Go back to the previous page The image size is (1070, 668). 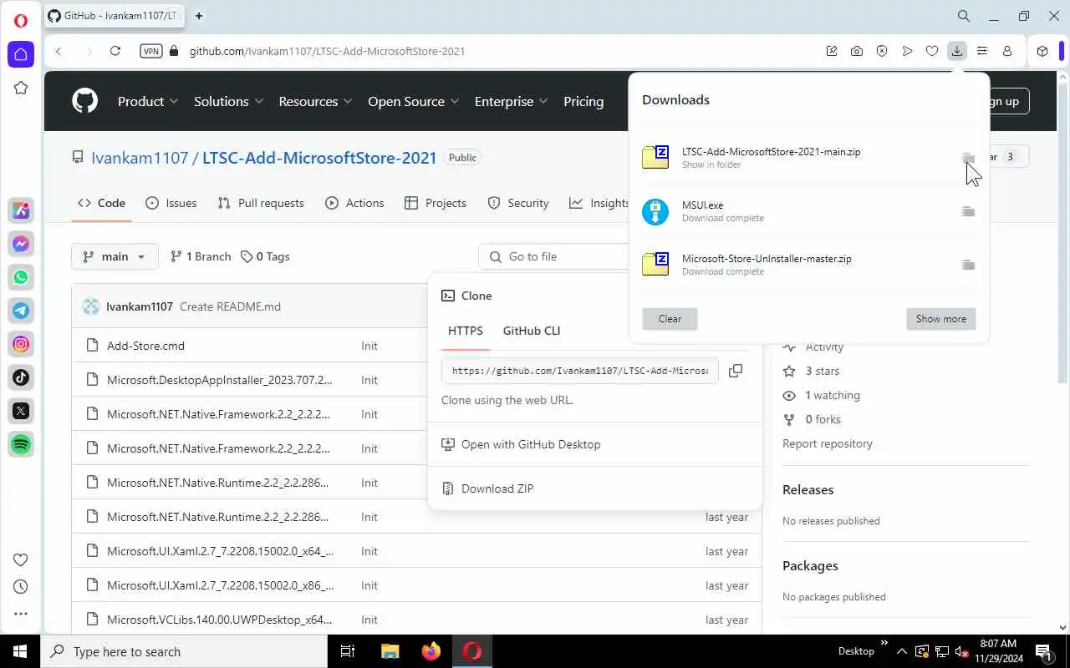(59, 51)
